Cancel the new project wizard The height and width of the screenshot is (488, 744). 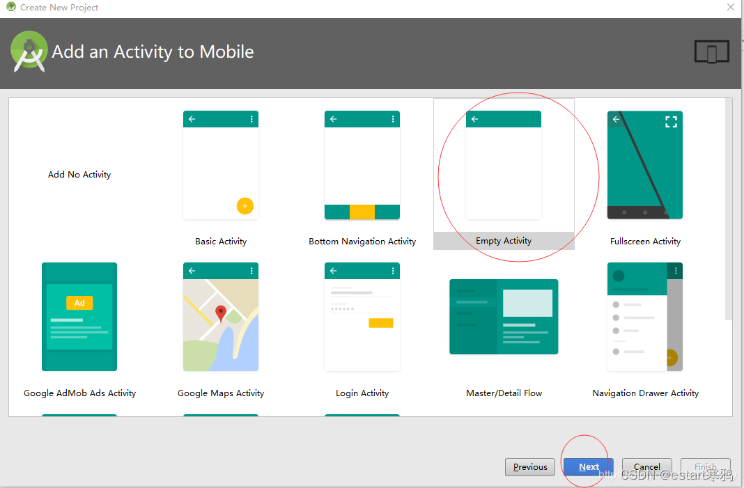pyautogui.click(x=646, y=467)
